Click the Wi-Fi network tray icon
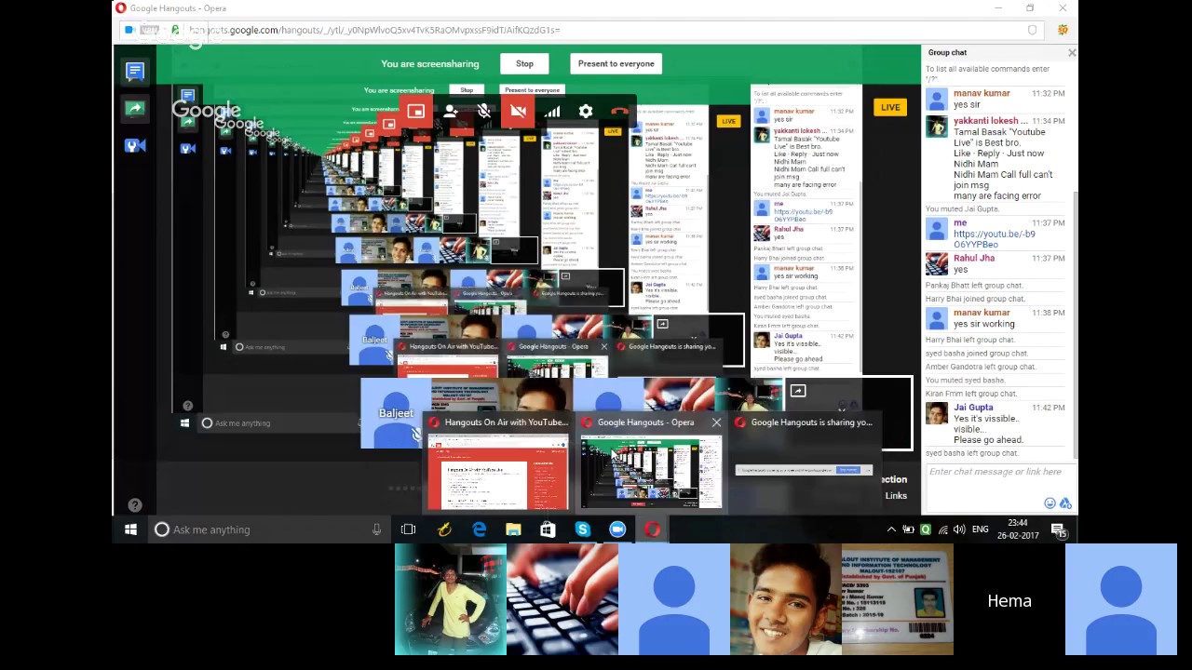Viewport: 1192px width, 670px height. click(x=943, y=529)
